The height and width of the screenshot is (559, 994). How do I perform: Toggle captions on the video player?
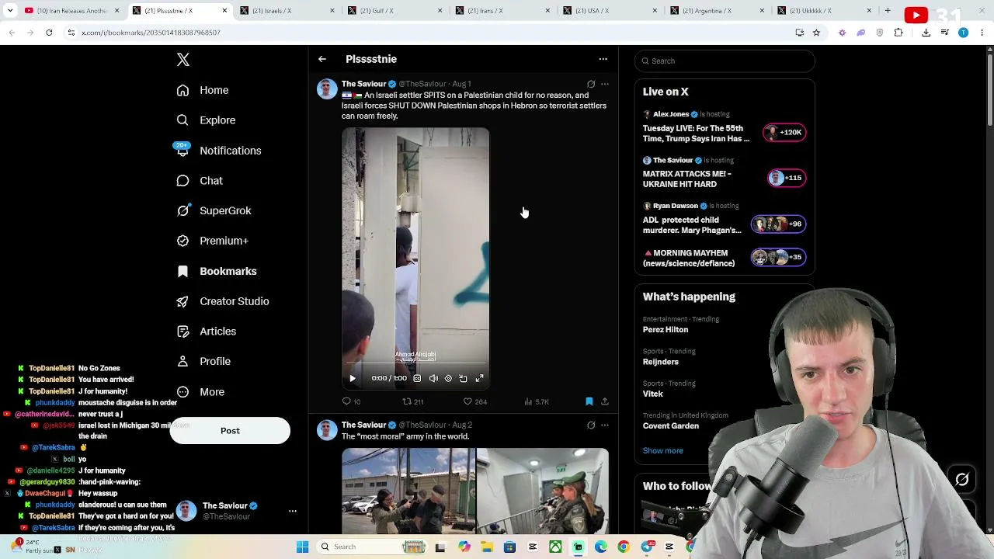click(417, 378)
